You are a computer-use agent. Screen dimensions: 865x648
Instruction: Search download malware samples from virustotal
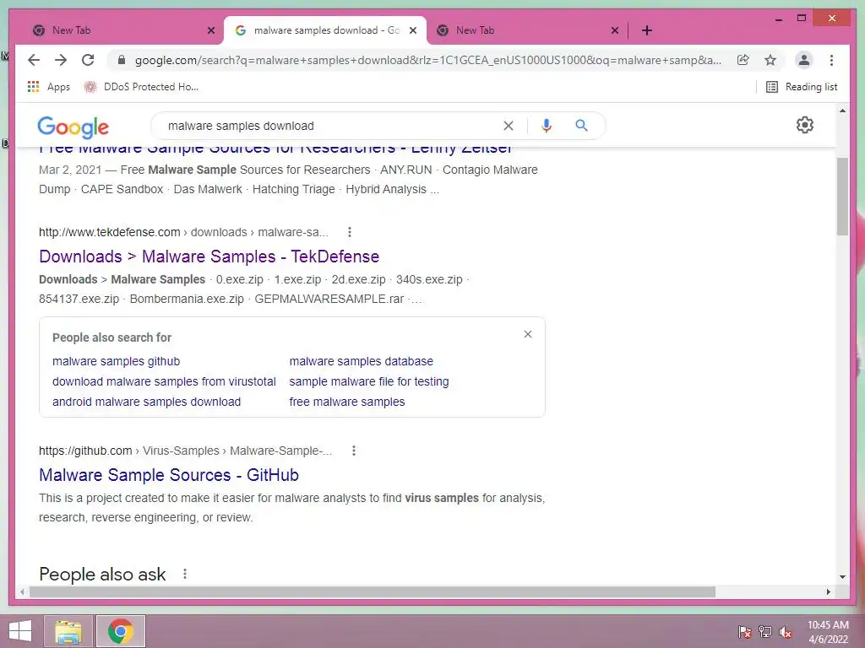(164, 381)
